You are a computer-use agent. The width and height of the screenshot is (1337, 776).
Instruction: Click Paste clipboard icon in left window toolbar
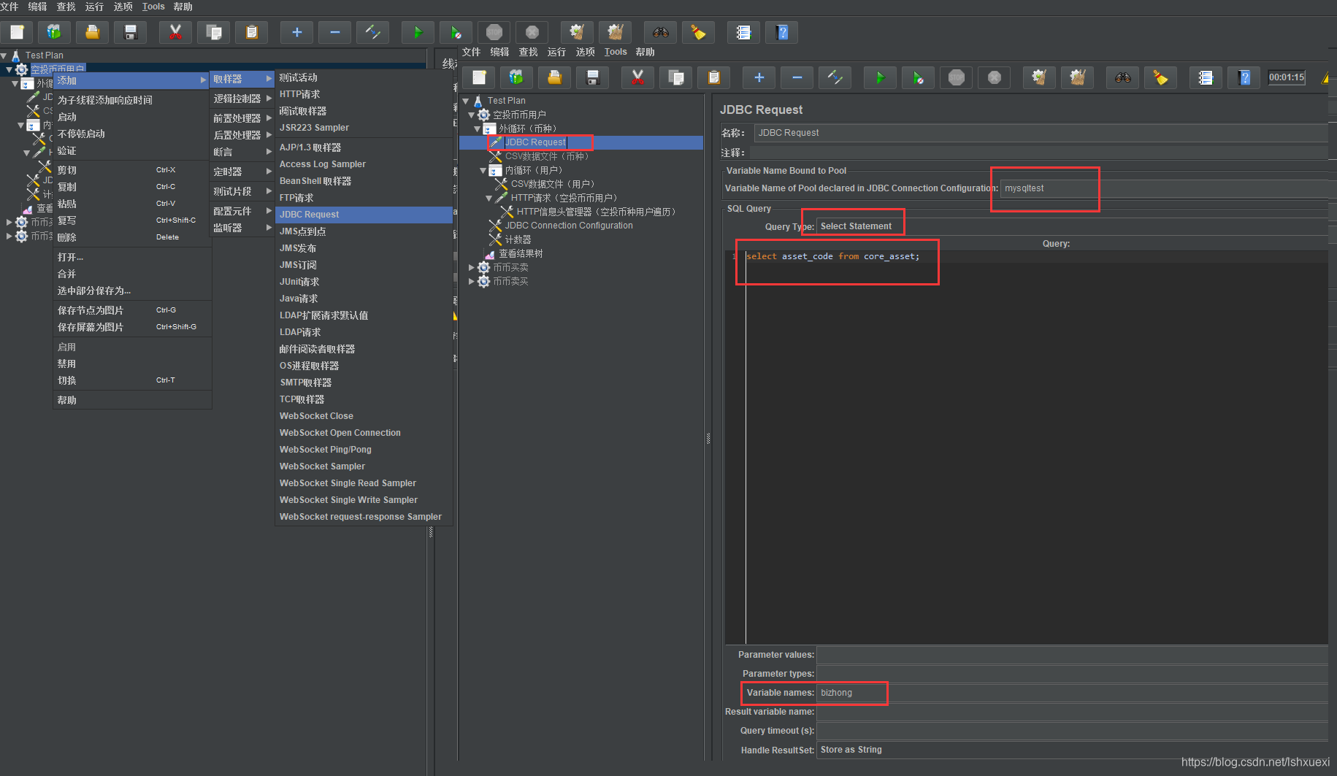coord(252,32)
